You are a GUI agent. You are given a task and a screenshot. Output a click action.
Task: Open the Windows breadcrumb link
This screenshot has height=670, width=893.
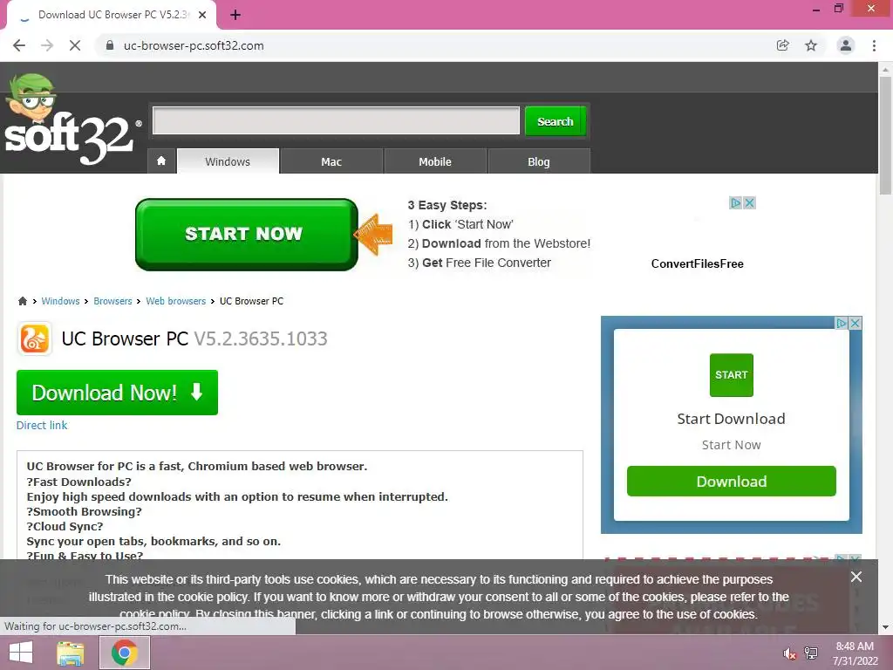point(60,301)
